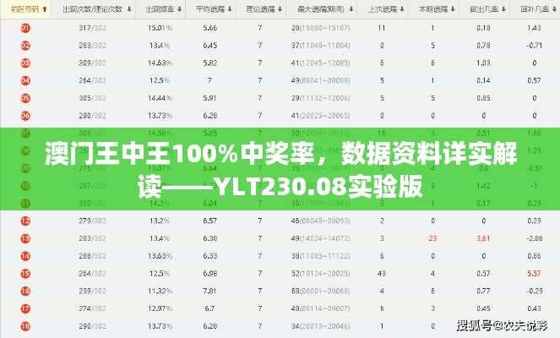Click the 欲出几率 column header

(482, 10)
